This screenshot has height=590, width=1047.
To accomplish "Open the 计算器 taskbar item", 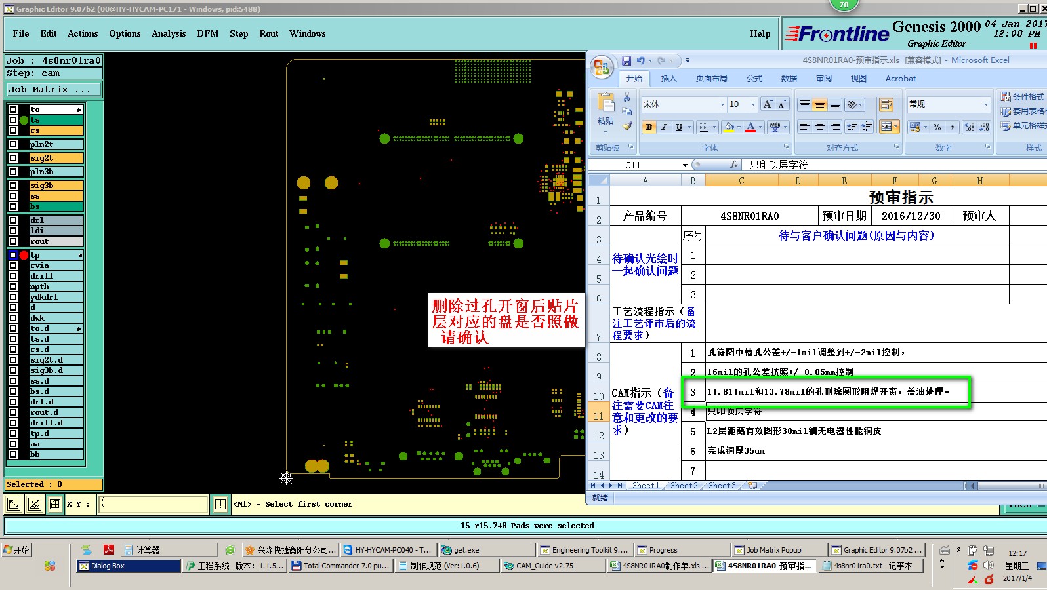I will point(170,550).
